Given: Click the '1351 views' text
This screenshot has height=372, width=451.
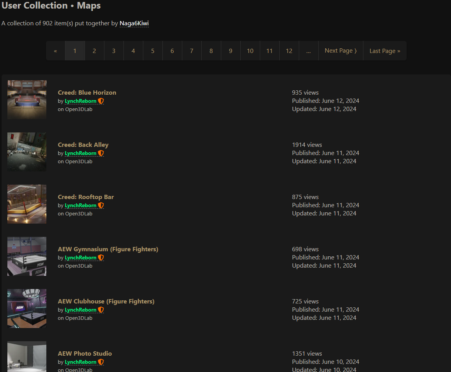Looking at the screenshot, I should coord(307,354).
